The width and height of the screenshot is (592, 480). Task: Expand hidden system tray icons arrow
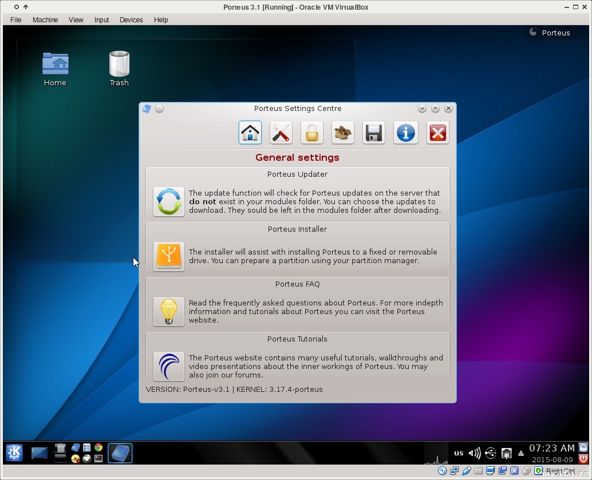coord(521,453)
